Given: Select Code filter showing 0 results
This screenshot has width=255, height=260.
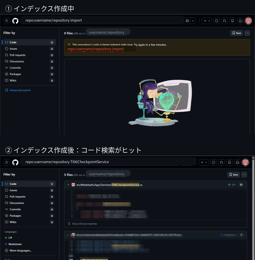Looking at the screenshot, I should [30, 42].
